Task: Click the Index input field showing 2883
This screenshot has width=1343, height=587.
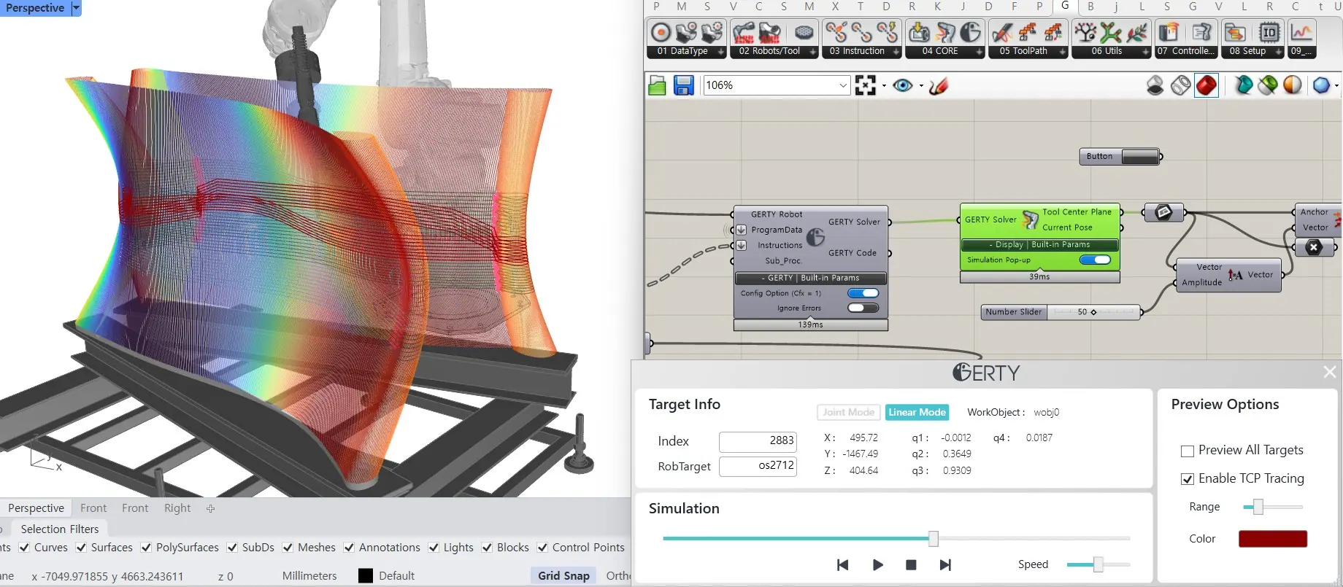Action: point(758,441)
